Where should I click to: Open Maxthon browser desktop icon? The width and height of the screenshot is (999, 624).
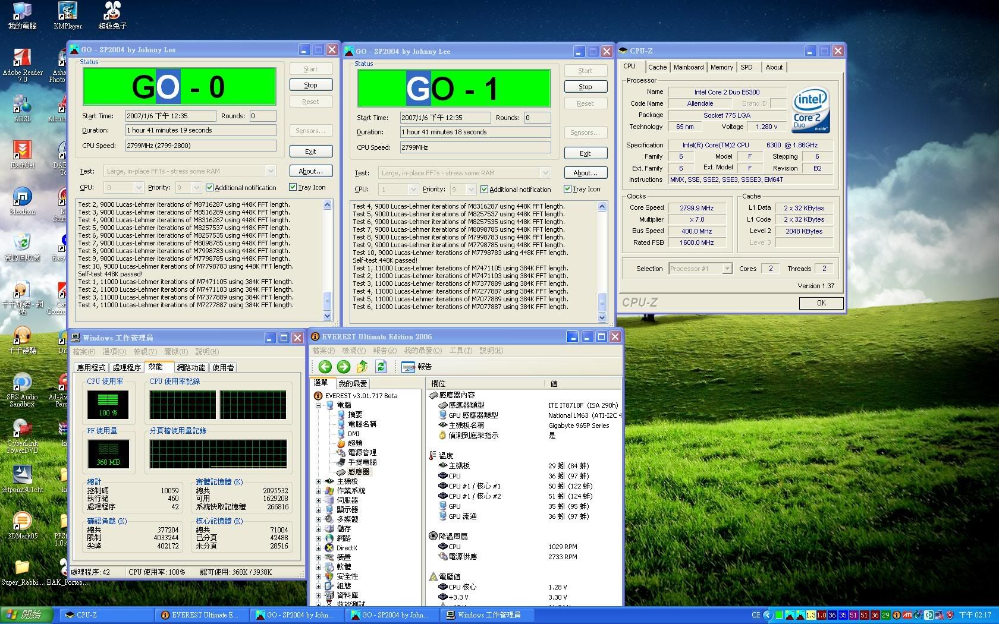pos(23,201)
